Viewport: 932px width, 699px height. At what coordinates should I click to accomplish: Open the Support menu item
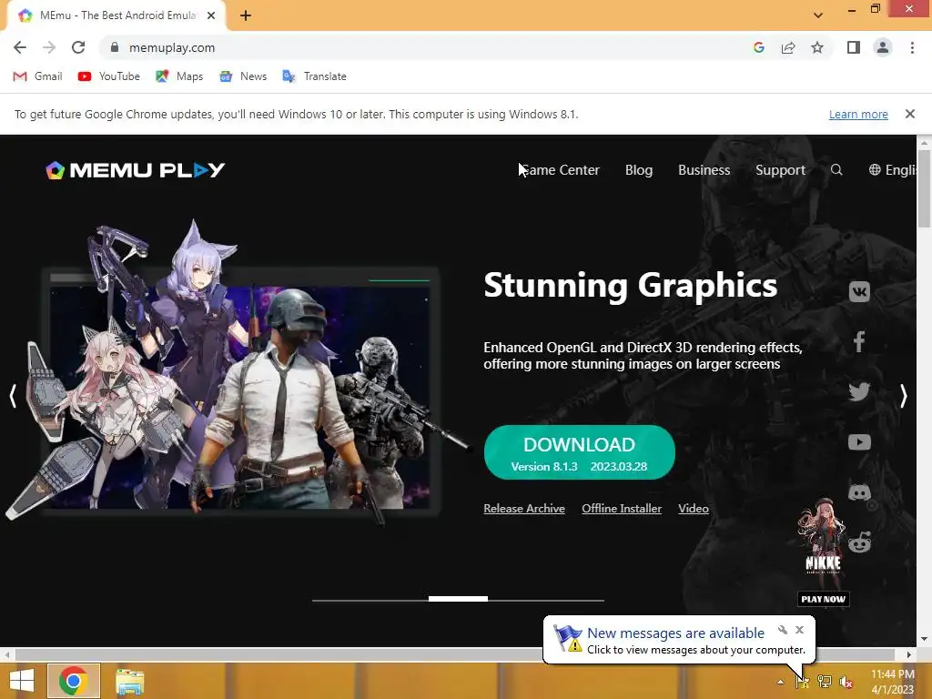pos(780,170)
